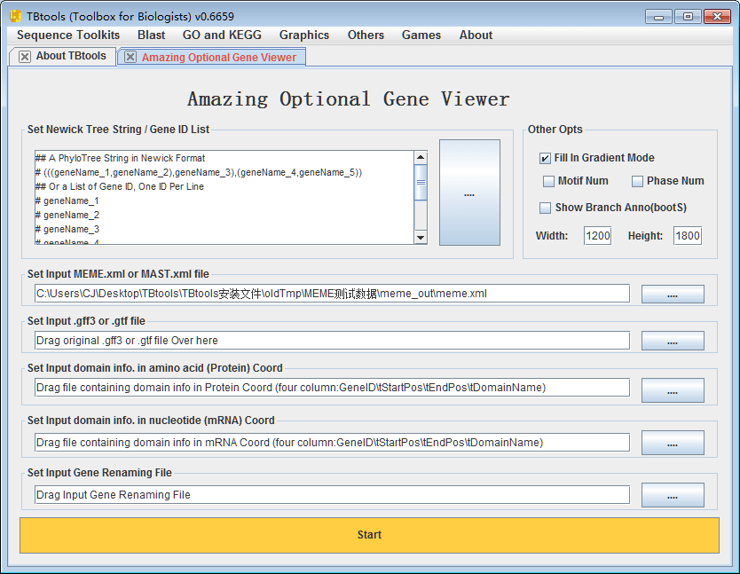Click the large browse button beside Newick tree text area
The image size is (740, 574).
coord(469,193)
